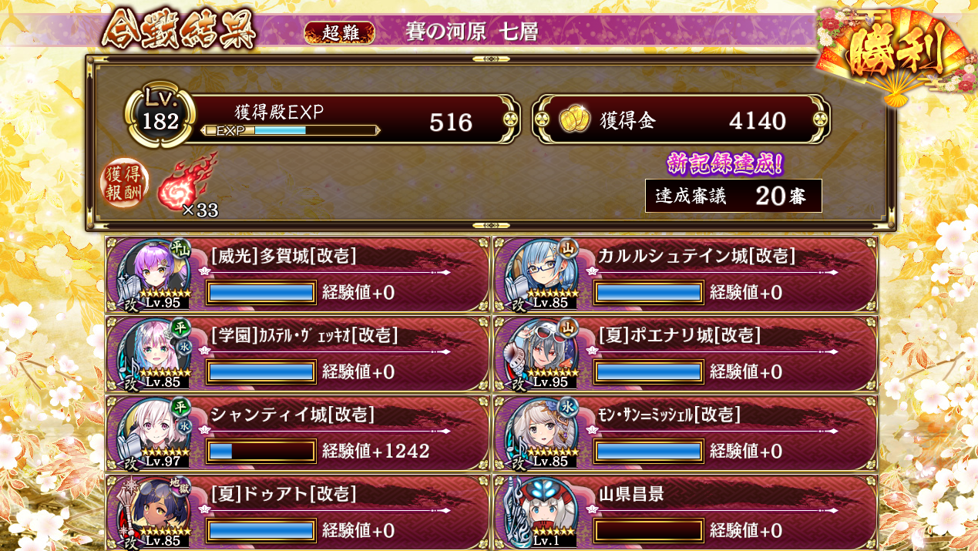This screenshot has width=978, height=551.
Task: Click the 達成審議 20審 record box
Action: (x=734, y=196)
